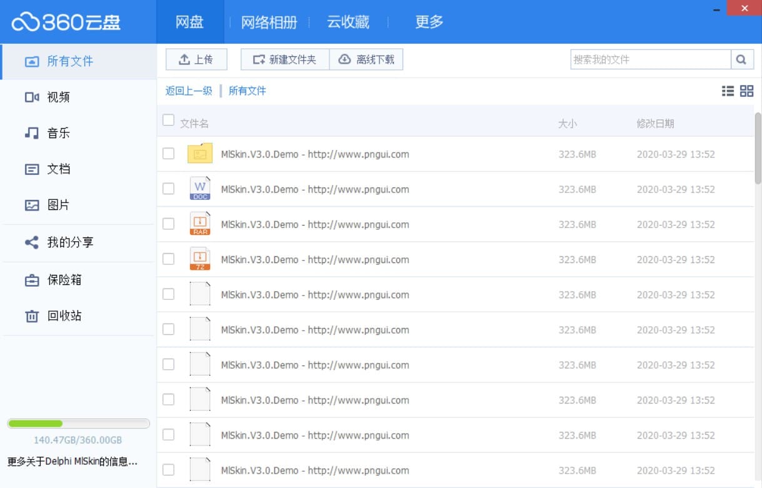
Task: Click the date in the DOC file row
Action: [x=676, y=189]
